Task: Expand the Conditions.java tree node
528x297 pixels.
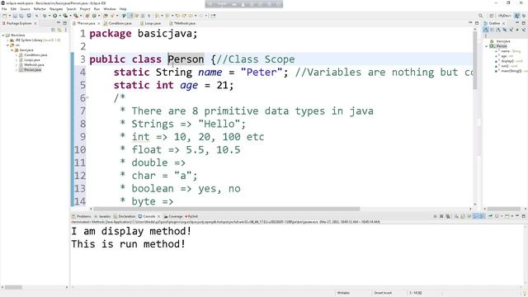Action: pyautogui.click(x=16, y=55)
